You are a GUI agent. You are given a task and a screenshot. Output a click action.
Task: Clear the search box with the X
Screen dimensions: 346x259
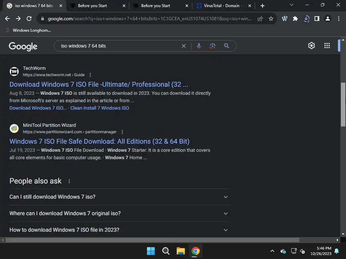pyautogui.click(x=183, y=46)
